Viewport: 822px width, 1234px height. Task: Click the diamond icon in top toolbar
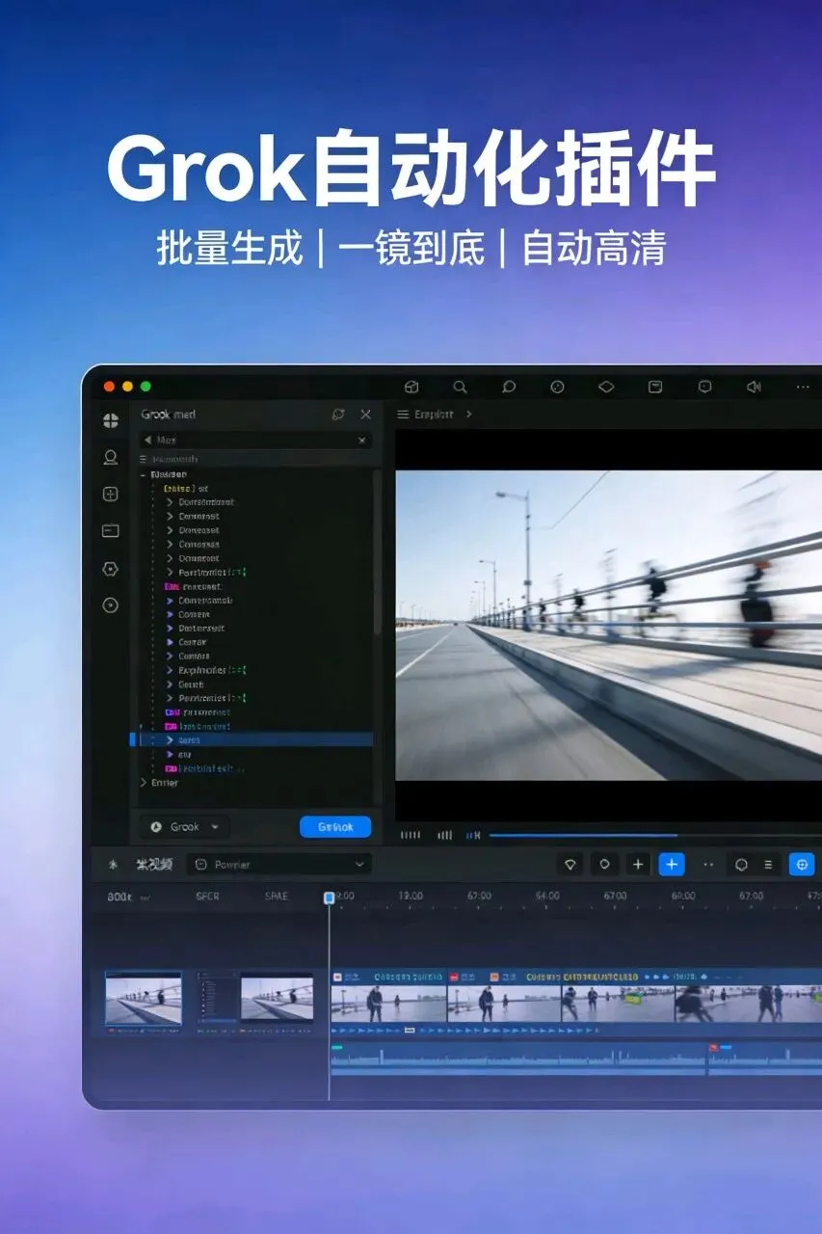(x=606, y=387)
